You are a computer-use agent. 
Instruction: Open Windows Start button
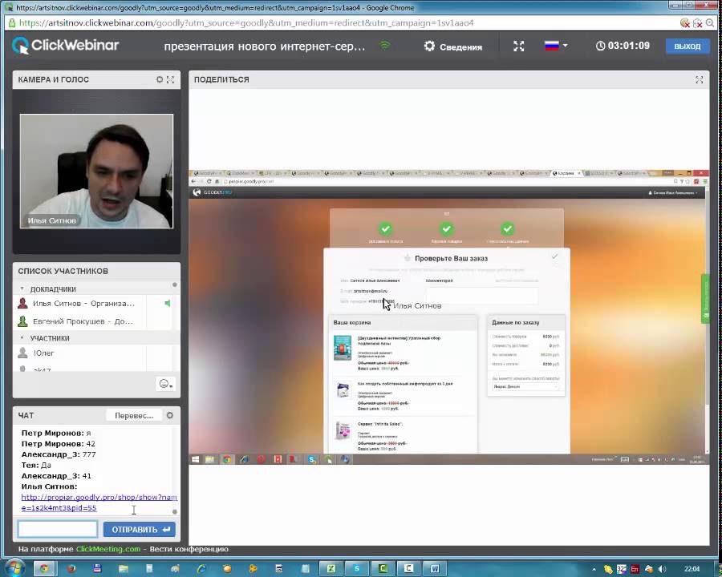[14, 568]
